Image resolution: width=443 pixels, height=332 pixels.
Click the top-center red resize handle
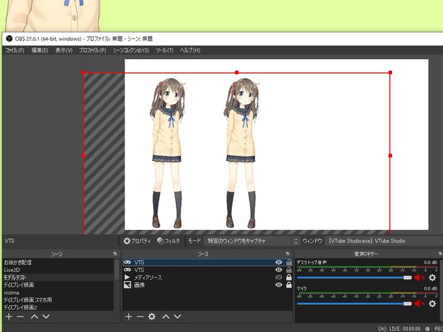point(236,72)
